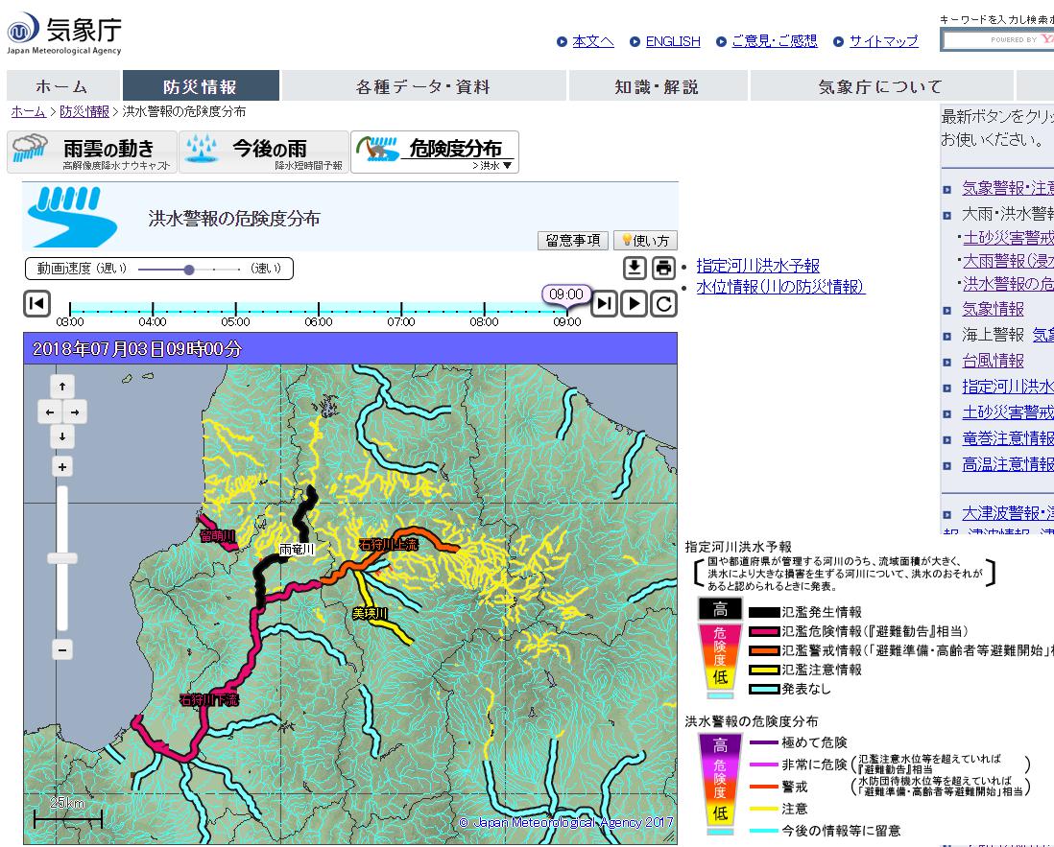The width and height of the screenshot is (1054, 847).
Task: Zoom out with the minus button
Action: pyautogui.click(x=62, y=649)
